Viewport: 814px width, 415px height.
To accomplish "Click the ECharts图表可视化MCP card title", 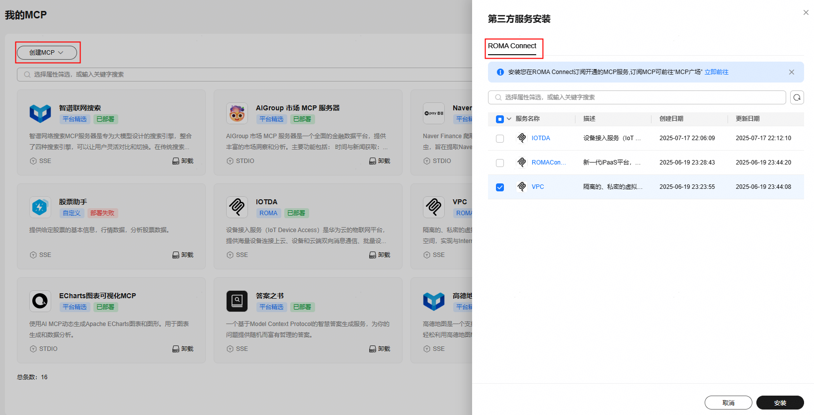I will (x=97, y=296).
